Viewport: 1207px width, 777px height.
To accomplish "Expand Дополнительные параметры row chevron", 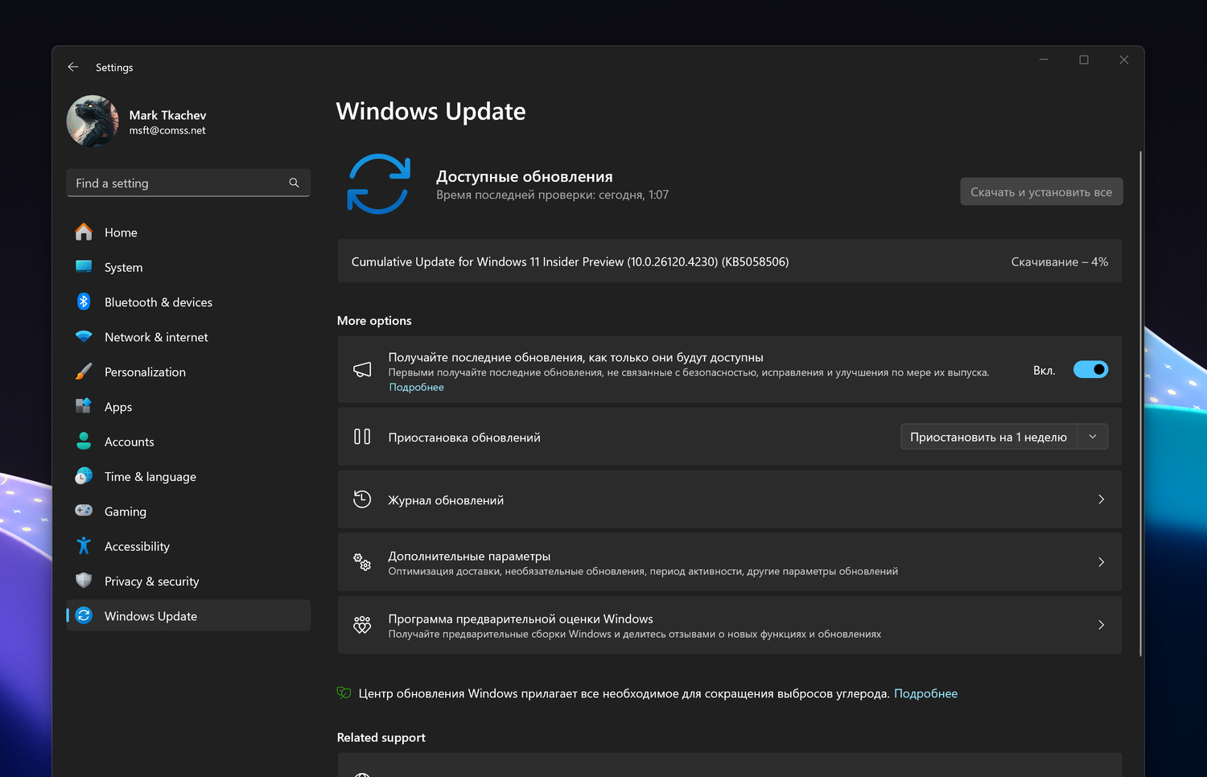I will click(1101, 562).
